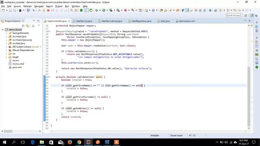Click the editor vertical scrollbar thumb
Image resolution: width=260 pixels, height=146 pixels.
point(249,97)
